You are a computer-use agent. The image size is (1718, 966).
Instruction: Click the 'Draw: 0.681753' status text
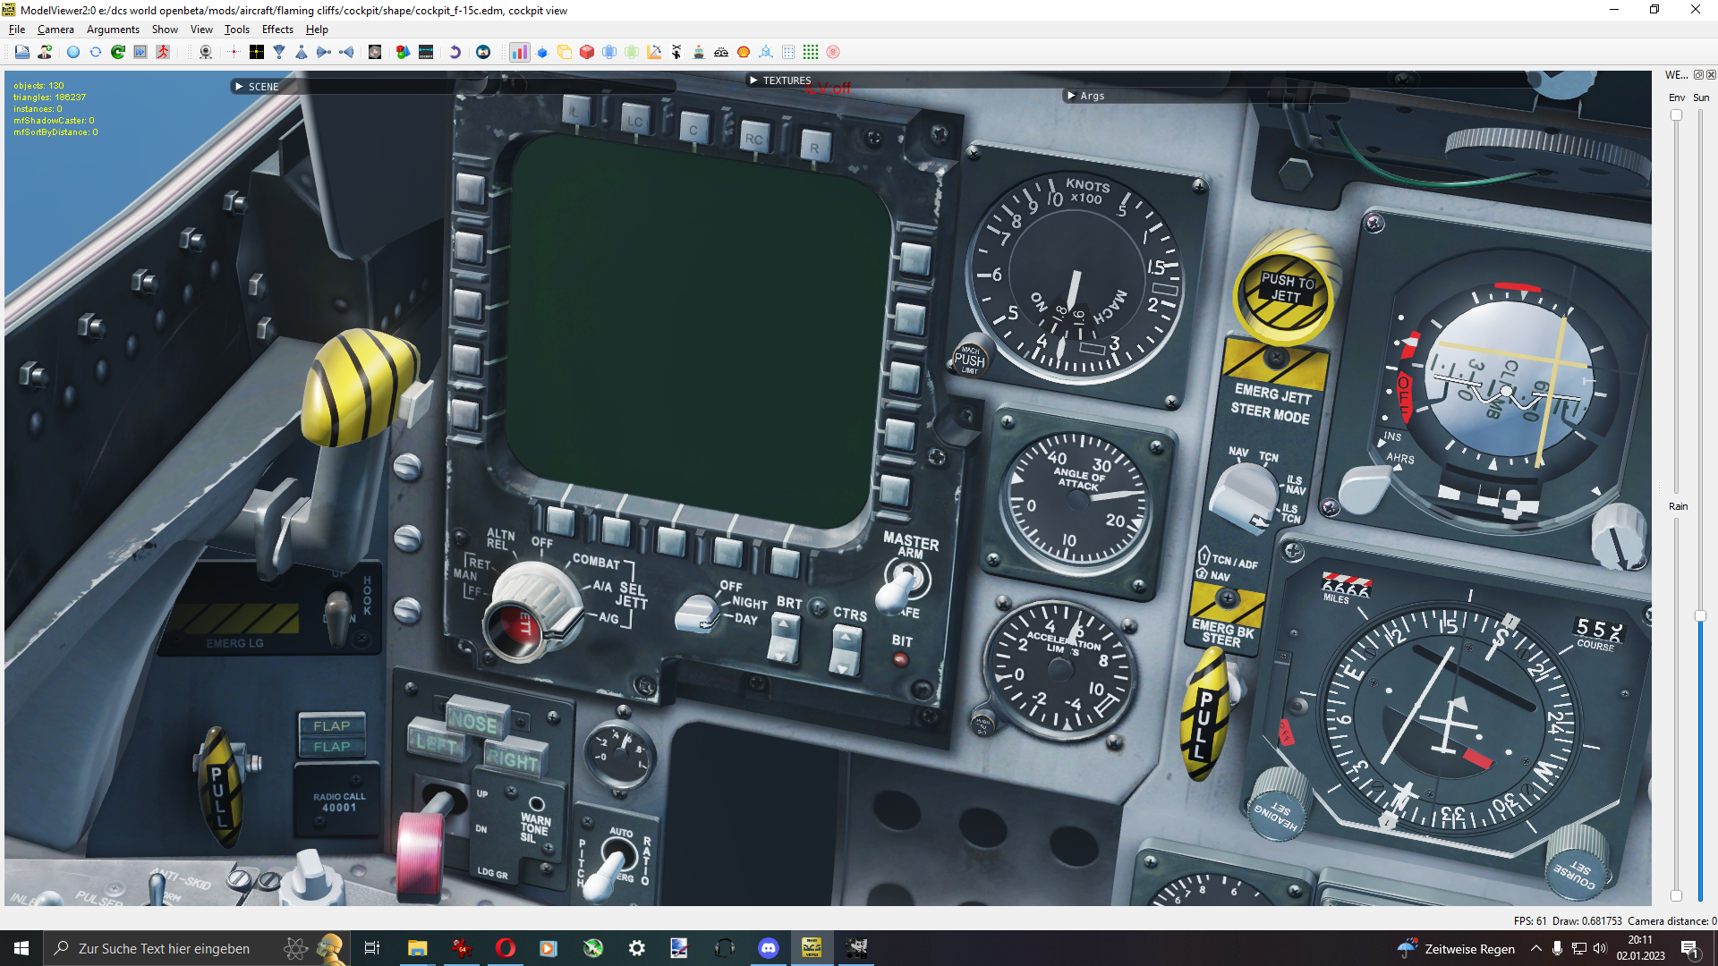1587,921
